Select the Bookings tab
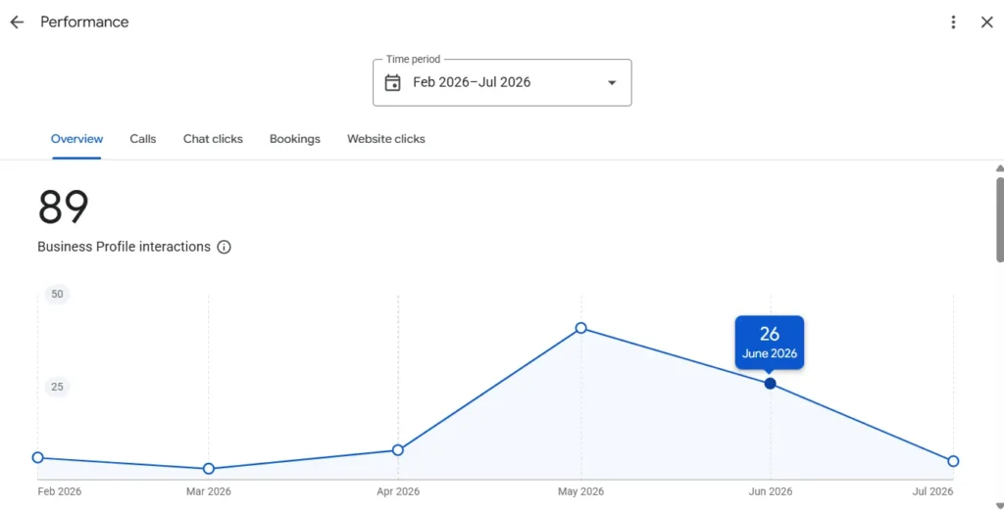 coord(294,139)
